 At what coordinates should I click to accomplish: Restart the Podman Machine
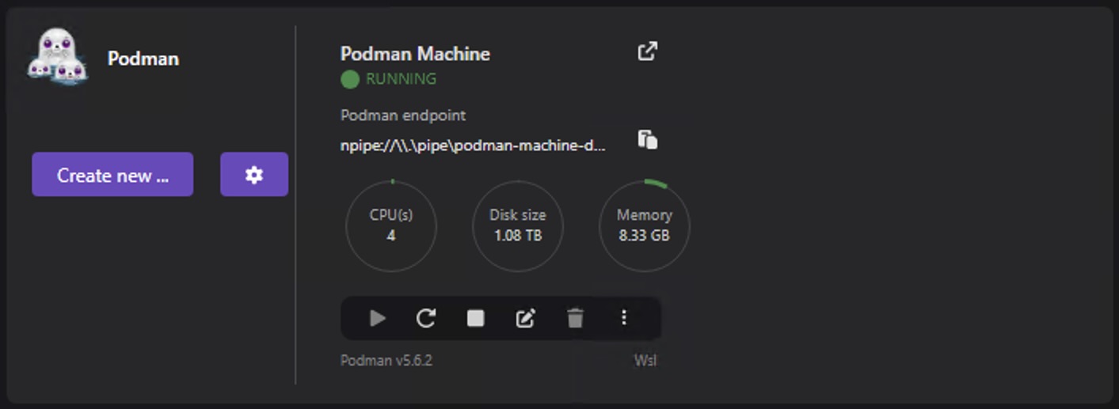click(x=426, y=318)
